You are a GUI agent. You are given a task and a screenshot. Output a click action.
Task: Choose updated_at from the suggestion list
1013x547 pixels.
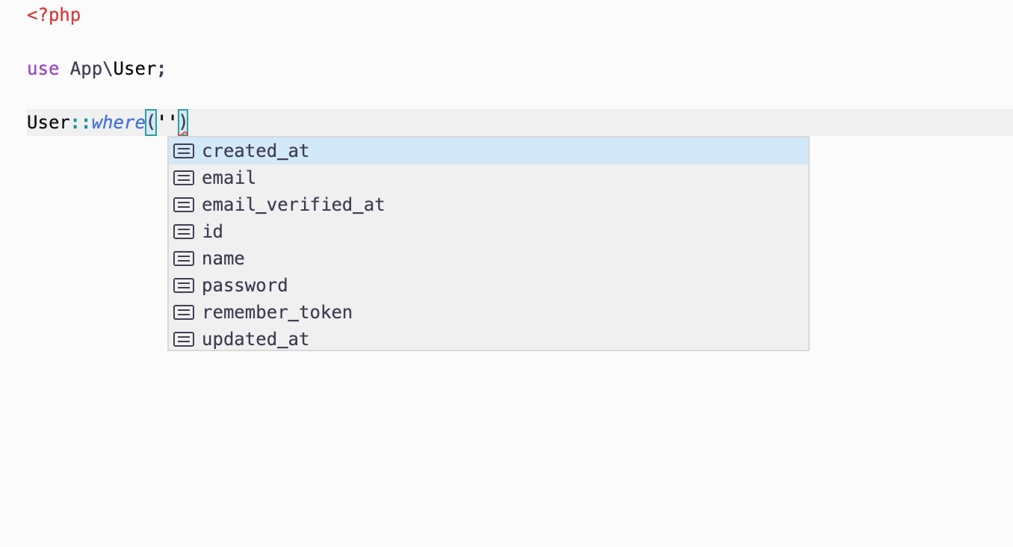pos(489,339)
